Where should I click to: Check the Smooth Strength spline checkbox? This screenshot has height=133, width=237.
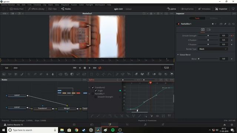96,97
